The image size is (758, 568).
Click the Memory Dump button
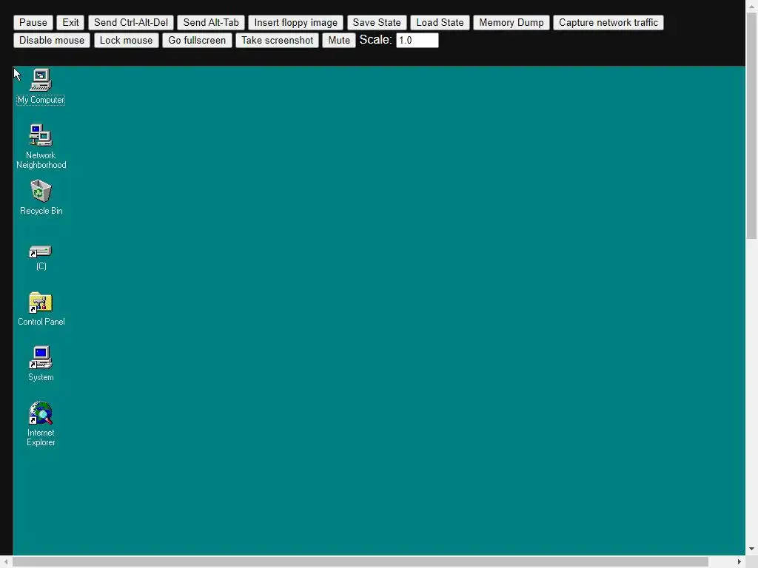[x=512, y=23]
